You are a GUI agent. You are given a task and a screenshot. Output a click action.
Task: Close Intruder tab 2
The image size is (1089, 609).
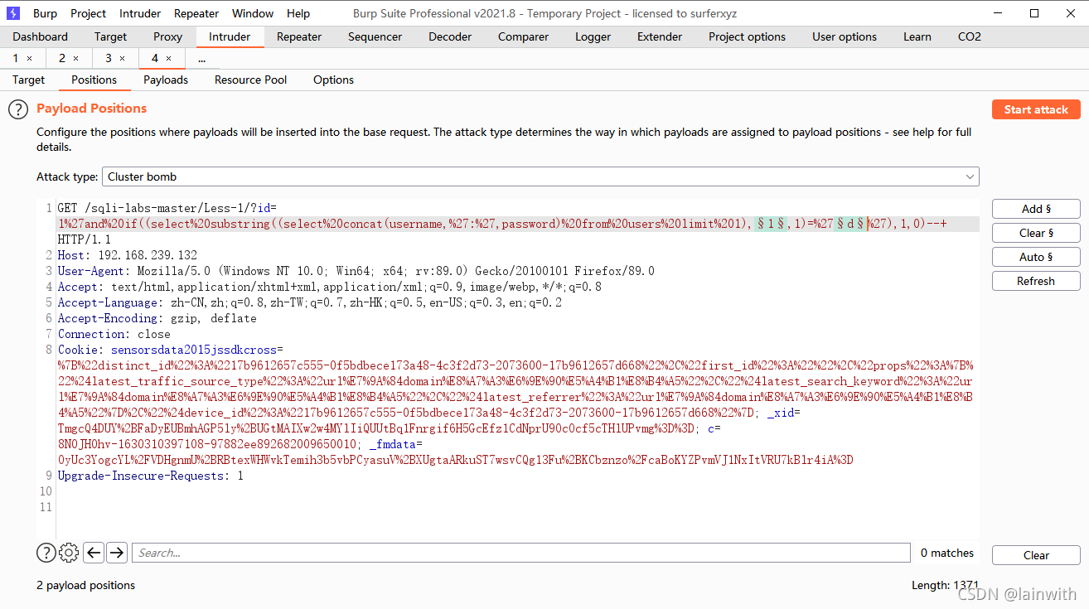click(76, 59)
